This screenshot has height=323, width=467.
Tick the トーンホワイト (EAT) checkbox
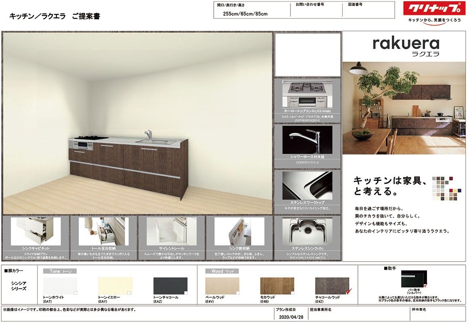pos(76,293)
